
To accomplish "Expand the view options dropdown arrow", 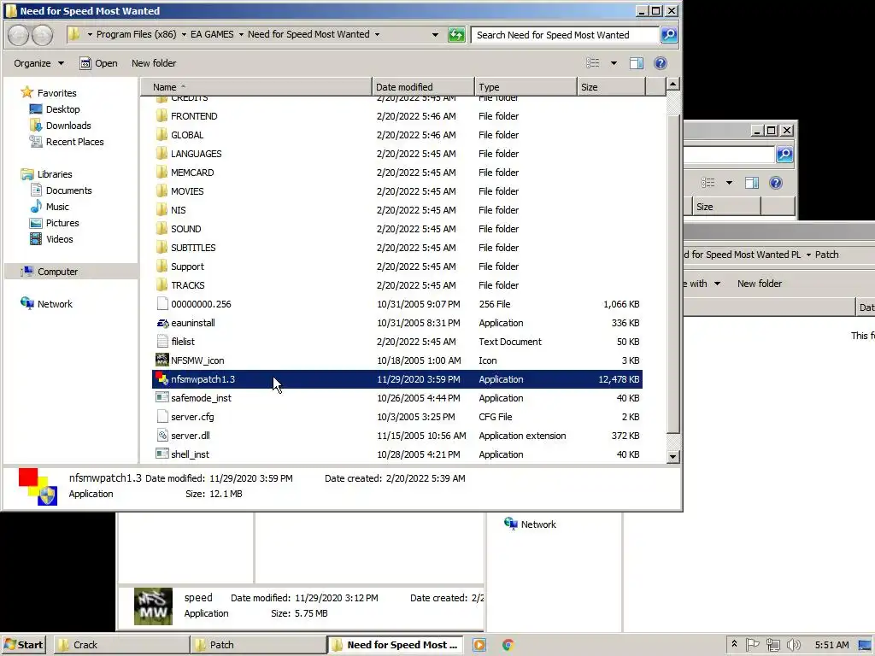I will pyautogui.click(x=614, y=63).
